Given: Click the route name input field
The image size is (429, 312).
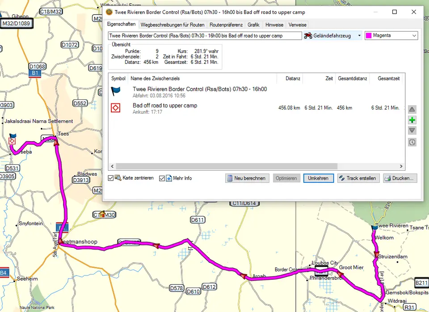Looking at the screenshot, I should 205,36.
